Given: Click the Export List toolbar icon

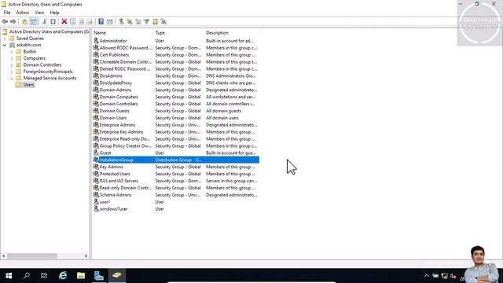Looking at the screenshot, I should 90,21.
